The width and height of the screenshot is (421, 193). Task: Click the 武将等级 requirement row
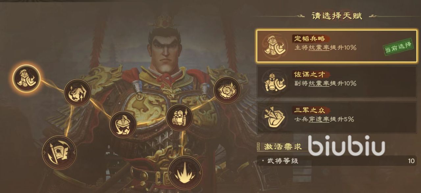pos(337,161)
